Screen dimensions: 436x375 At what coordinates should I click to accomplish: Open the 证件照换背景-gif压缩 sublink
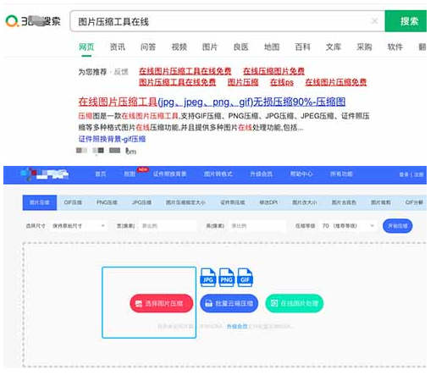[112, 139]
